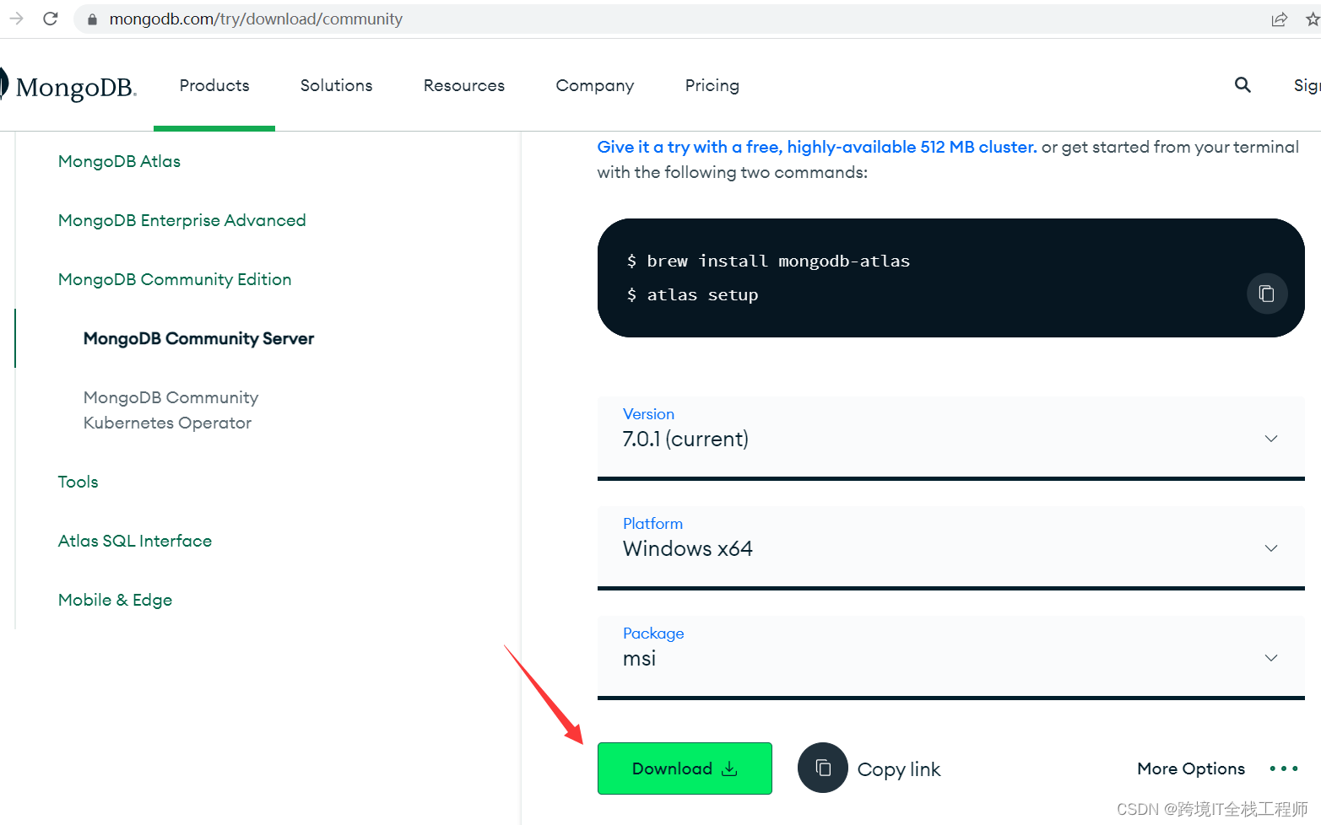Copy the brew commands with the clipboard icon
The width and height of the screenshot is (1321, 825).
click(x=1266, y=294)
